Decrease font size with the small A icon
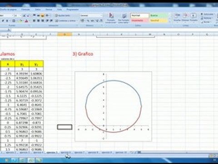This screenshot has width=218, height=164. pos(28,15)
